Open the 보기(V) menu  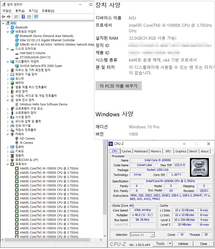coord(33,11)
